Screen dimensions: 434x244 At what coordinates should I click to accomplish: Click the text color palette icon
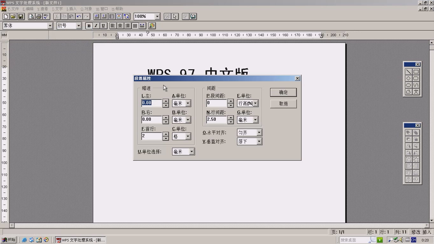152,26
